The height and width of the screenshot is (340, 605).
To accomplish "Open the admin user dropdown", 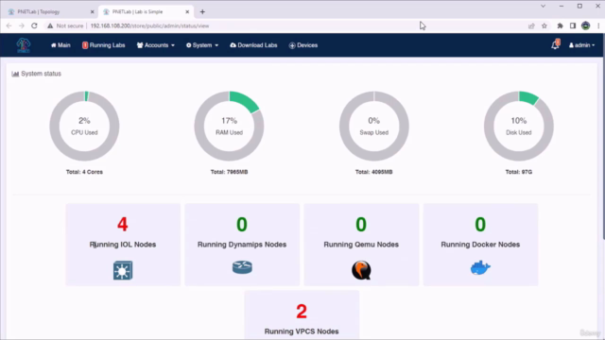I will (x=581, y=45).
